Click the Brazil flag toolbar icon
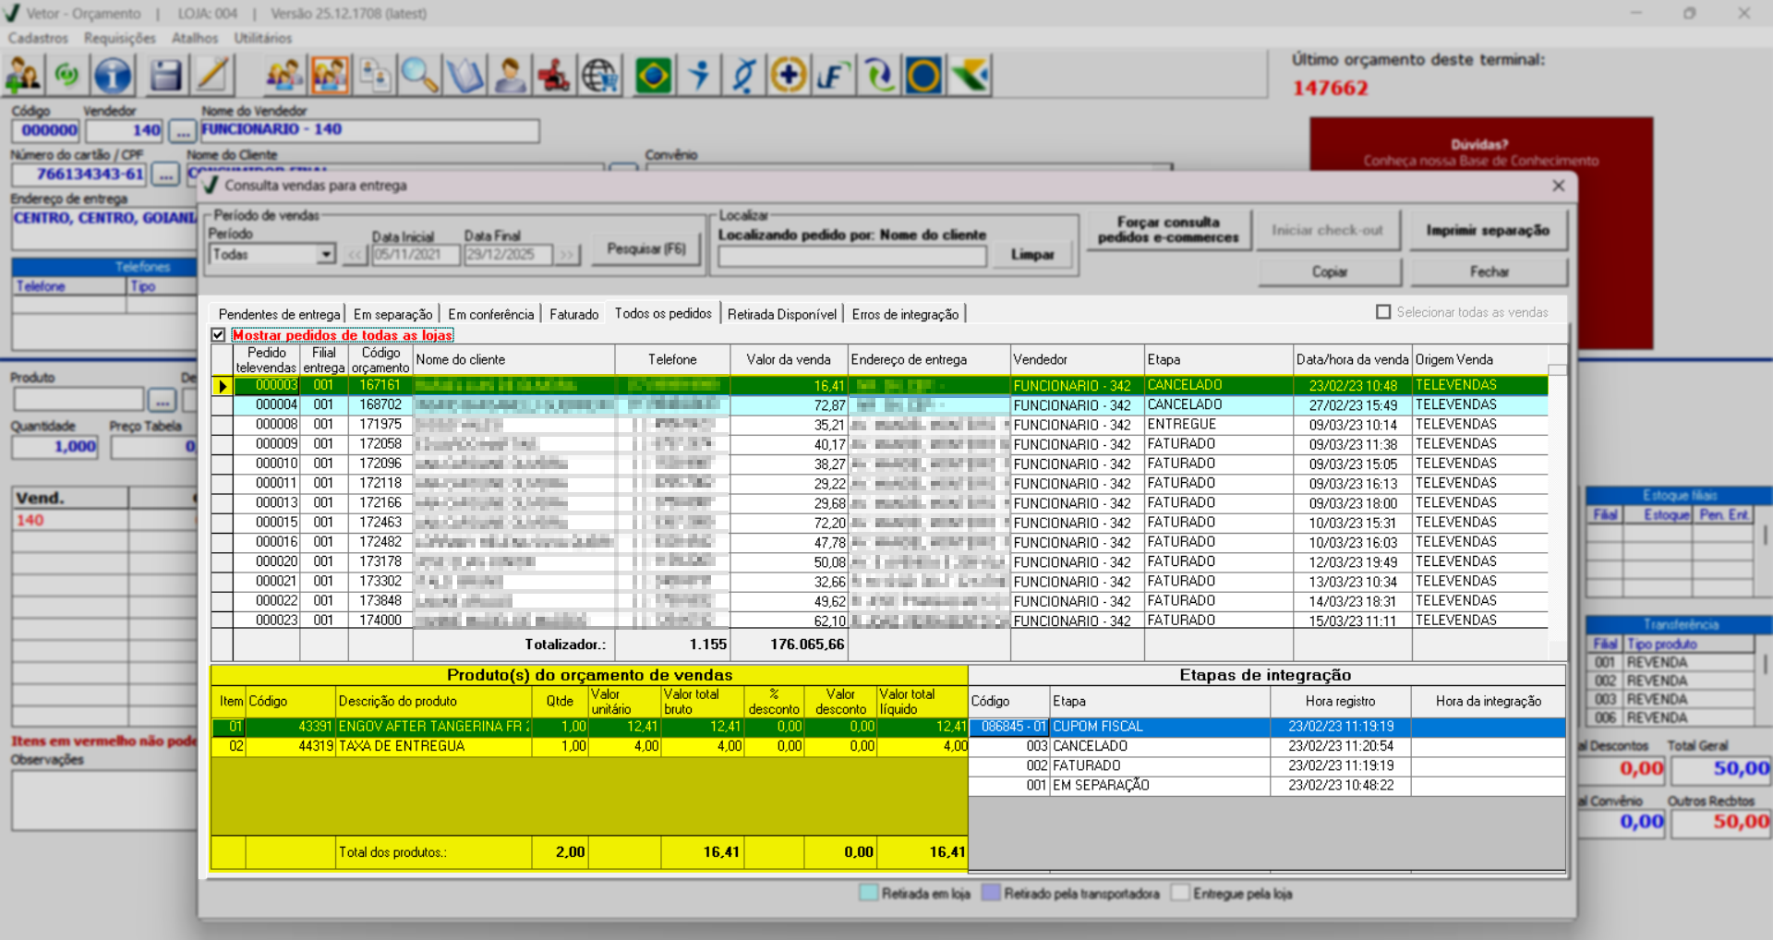 tap(654, 76)
